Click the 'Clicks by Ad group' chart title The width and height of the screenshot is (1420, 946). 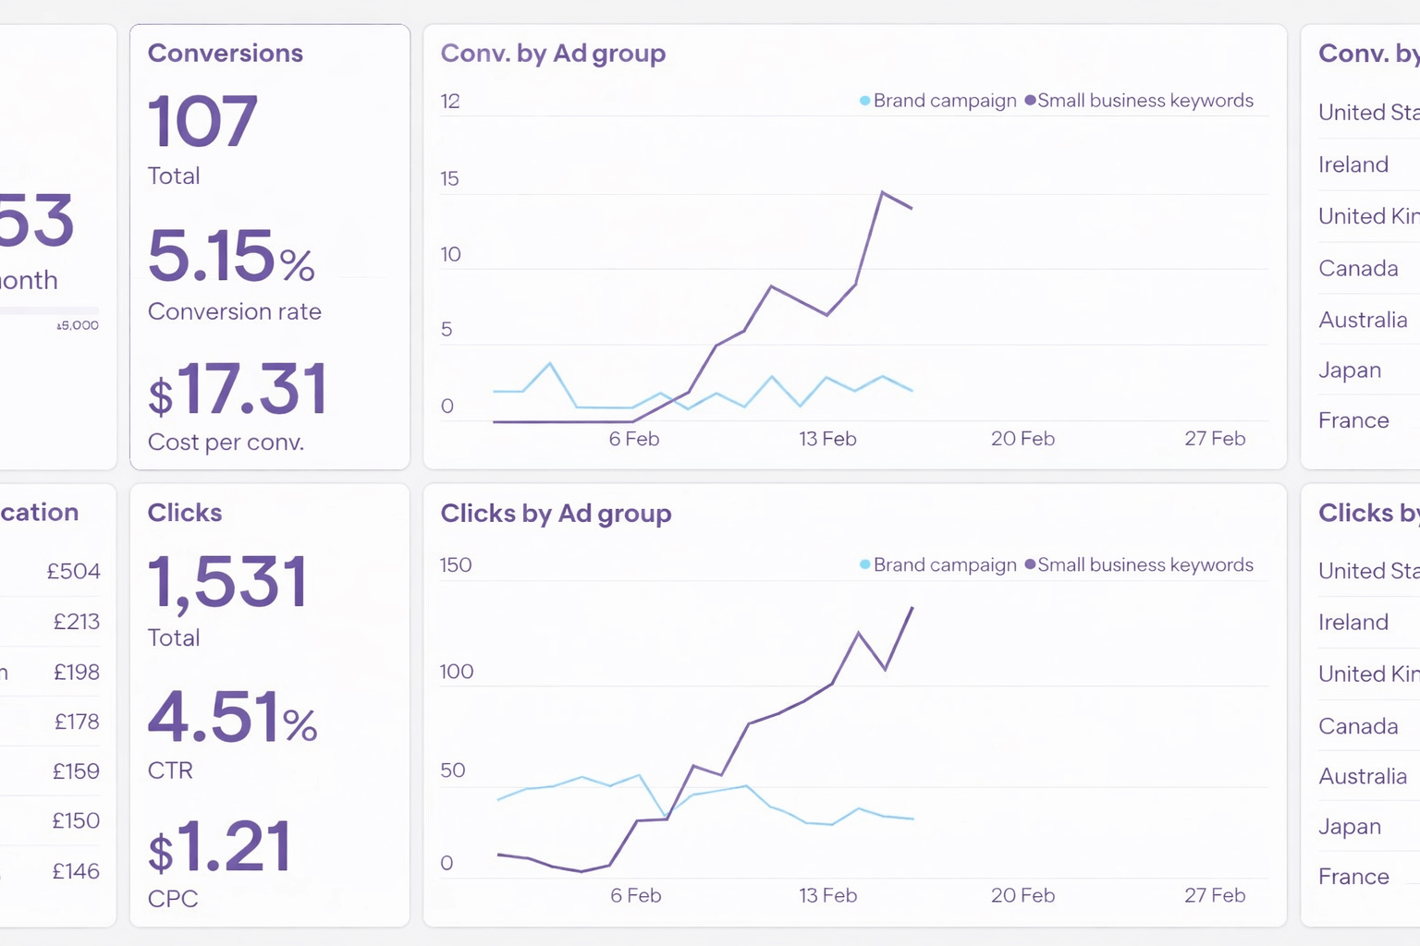[x=556, y=514]
